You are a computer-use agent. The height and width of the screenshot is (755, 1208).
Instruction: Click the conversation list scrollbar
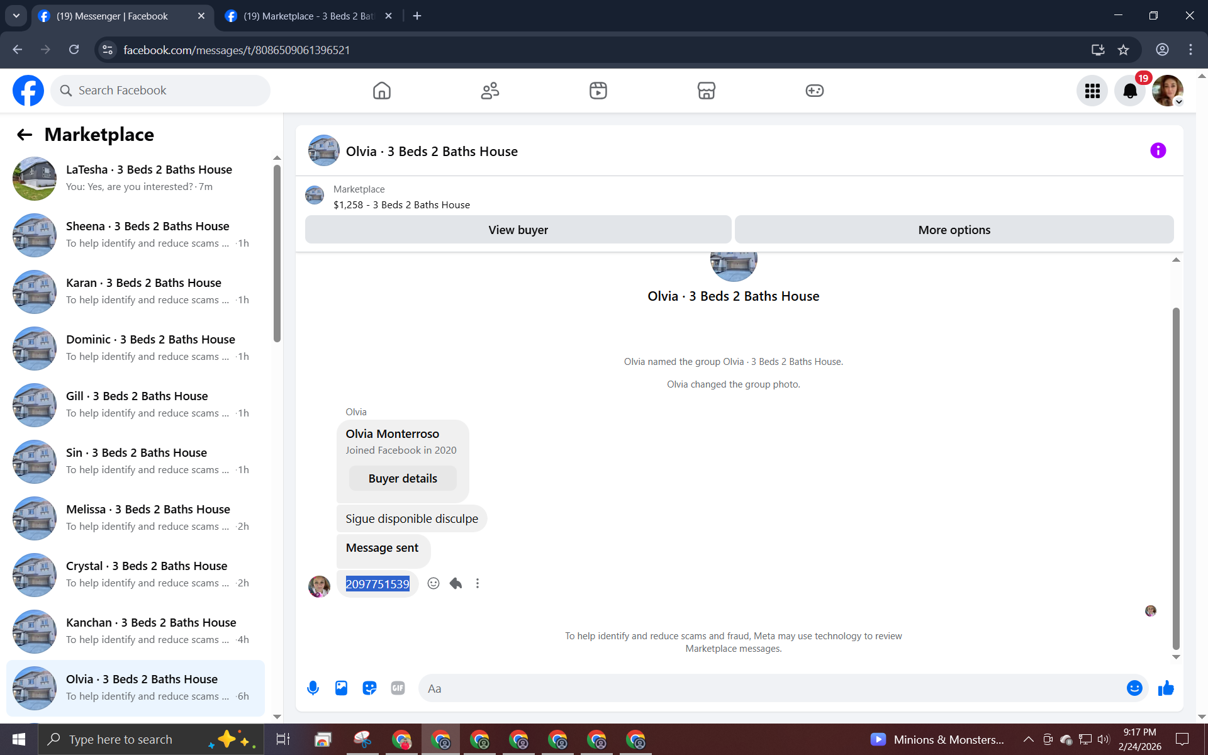(x=277, y=252)
